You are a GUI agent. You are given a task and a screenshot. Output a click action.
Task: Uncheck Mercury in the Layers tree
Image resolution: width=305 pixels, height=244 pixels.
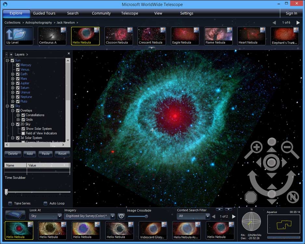click(18, 65)
